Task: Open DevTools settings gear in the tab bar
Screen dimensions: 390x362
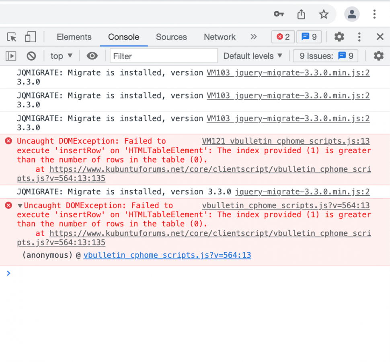Action: point(339,37)
